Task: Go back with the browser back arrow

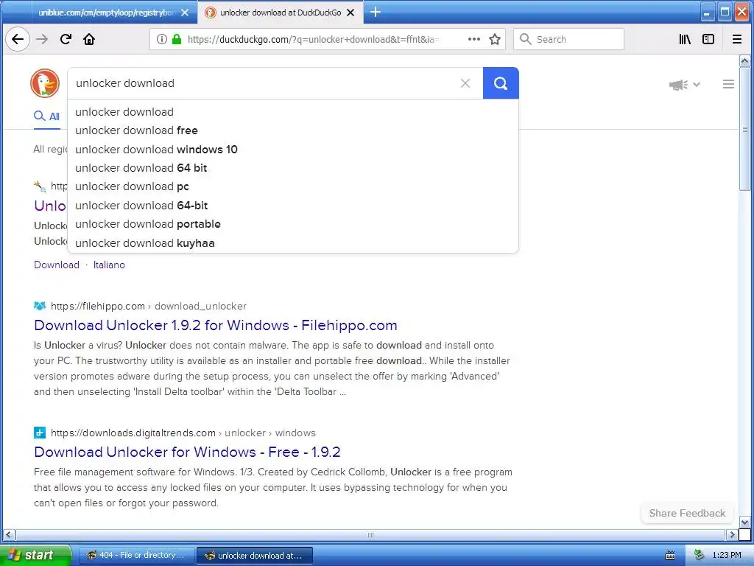Action: [18, 39]
